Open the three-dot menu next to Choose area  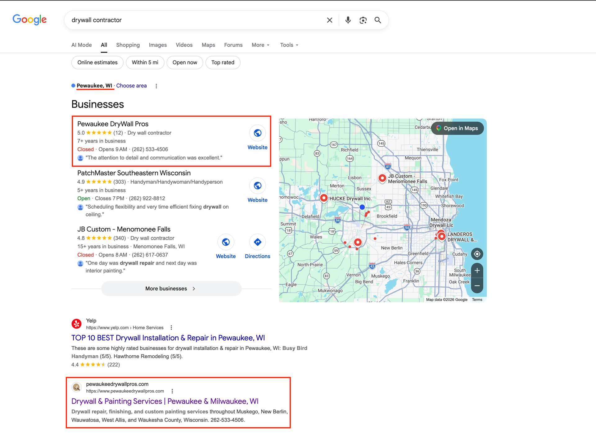click(x=156, y=86)
